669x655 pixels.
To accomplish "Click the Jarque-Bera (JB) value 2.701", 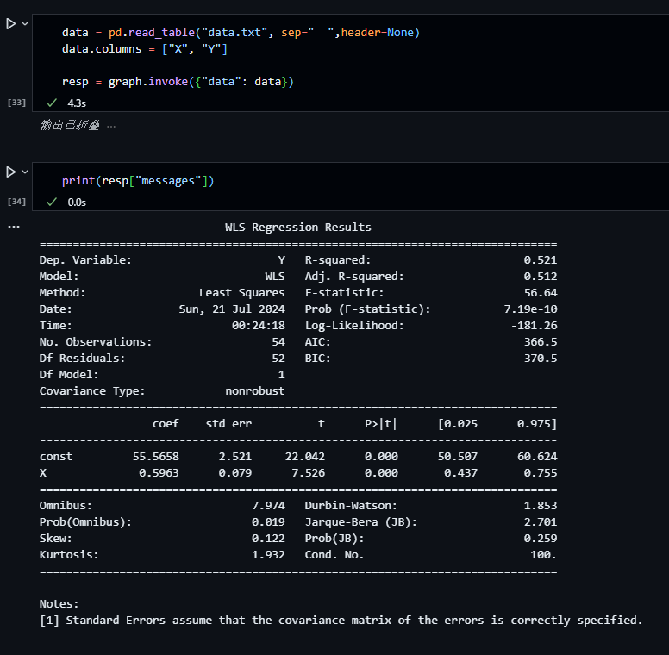I will coord(541,522).
